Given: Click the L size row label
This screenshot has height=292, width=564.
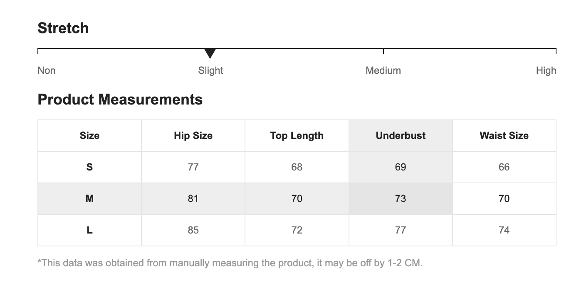Looking at the screenshot, I should [x=89, y=230].
